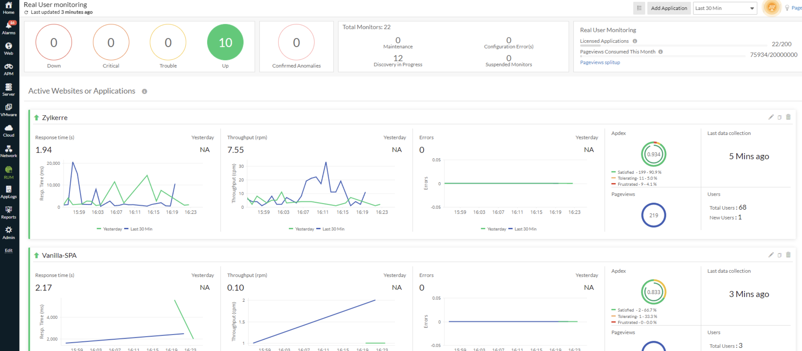Click Zylkerre throughput value 7.55

235,150
